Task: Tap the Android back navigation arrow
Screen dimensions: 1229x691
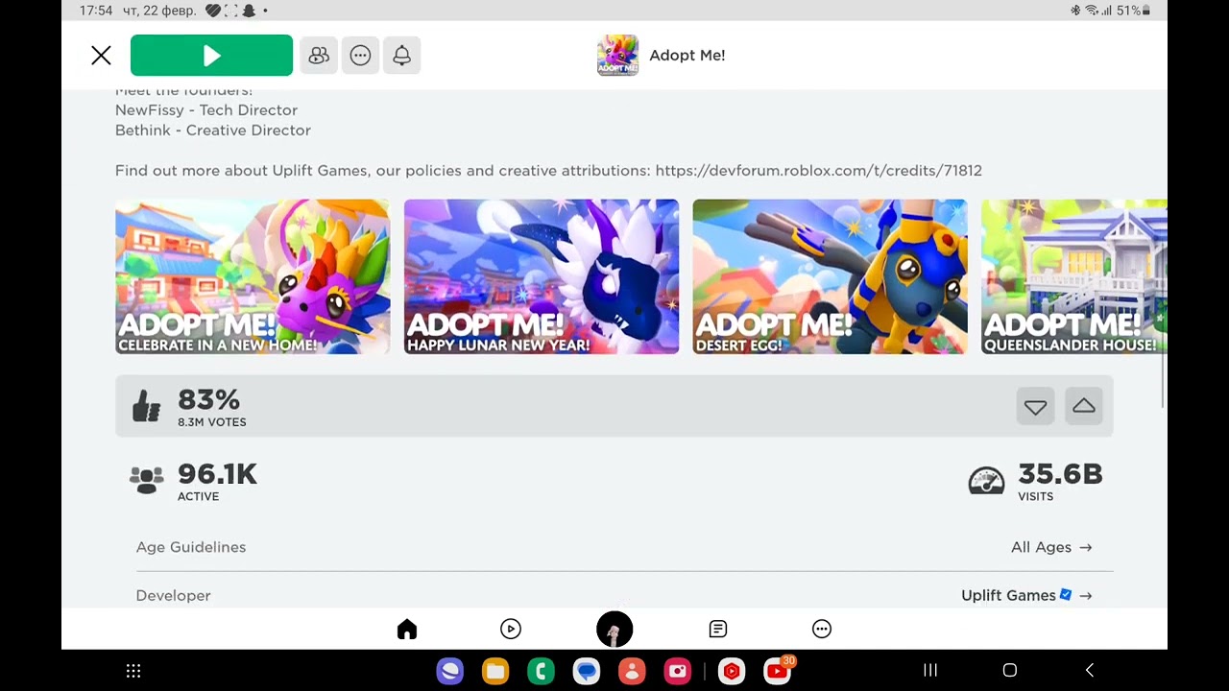Action: tap(1090, 671)
